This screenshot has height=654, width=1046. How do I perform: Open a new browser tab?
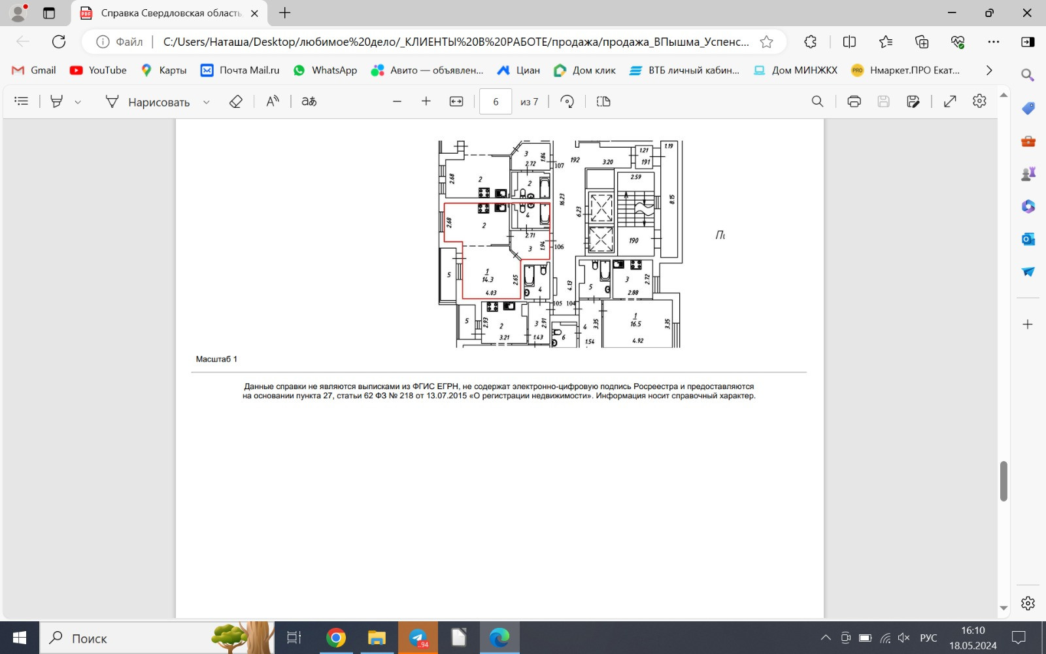285,13
